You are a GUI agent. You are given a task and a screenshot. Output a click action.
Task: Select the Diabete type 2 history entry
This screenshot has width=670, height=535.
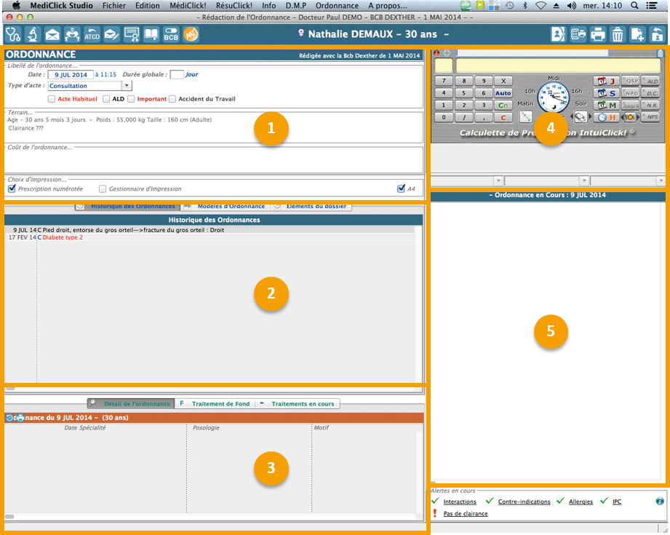(x=63, y=237)
